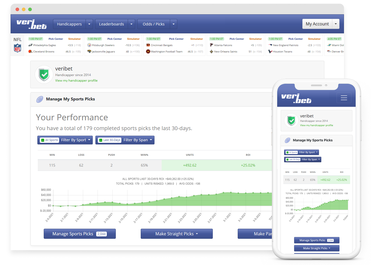This screenshot has height=265, width=371.
Task: Click the Philadelphia Eagles team icon
Action: pyautogui.click(x=30, y=45)
